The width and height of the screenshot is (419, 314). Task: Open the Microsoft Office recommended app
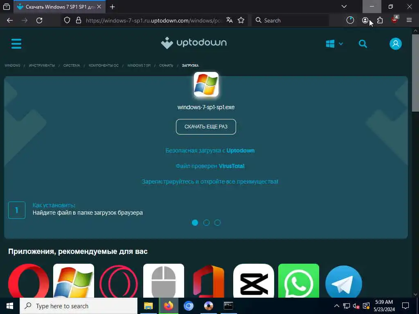pyautogui.click(x=209, y=281)
